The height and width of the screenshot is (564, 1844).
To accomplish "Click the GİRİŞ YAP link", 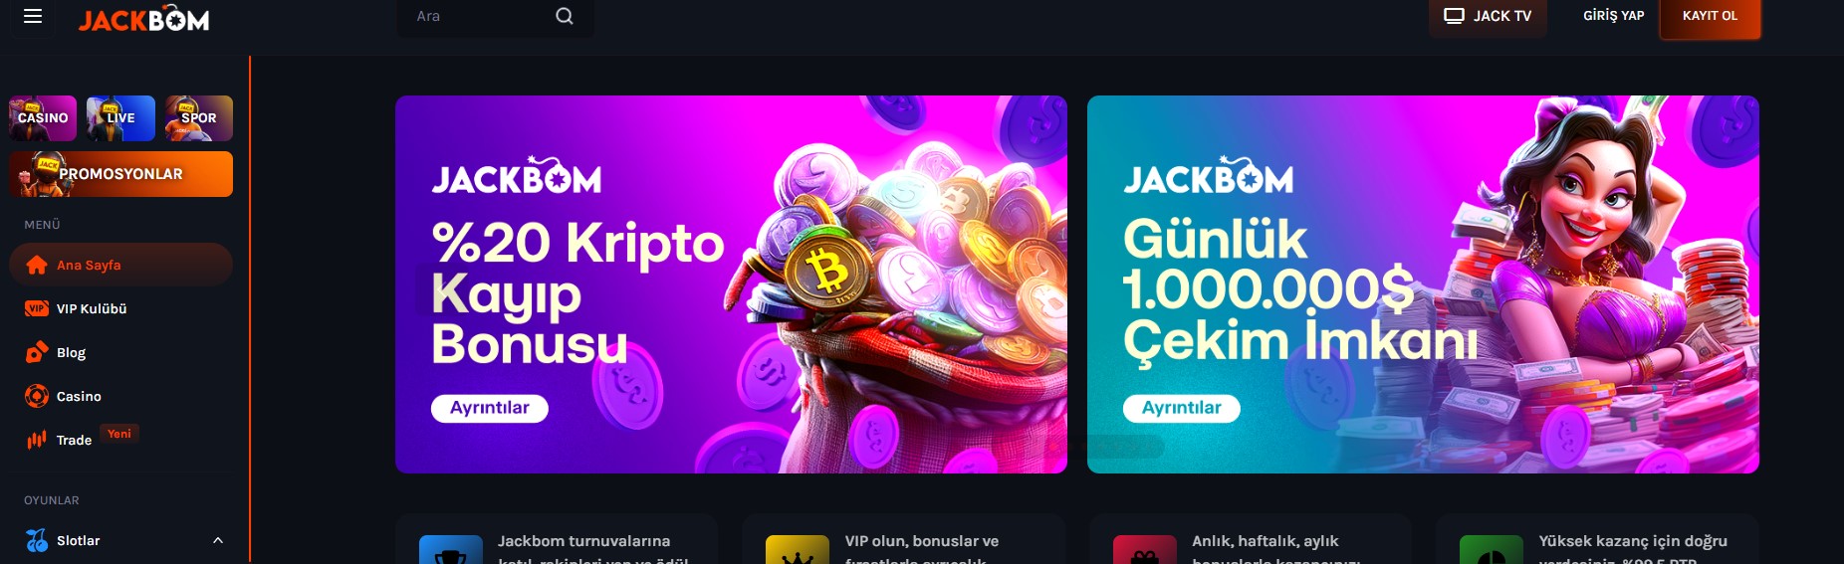I will [1613, 16].
